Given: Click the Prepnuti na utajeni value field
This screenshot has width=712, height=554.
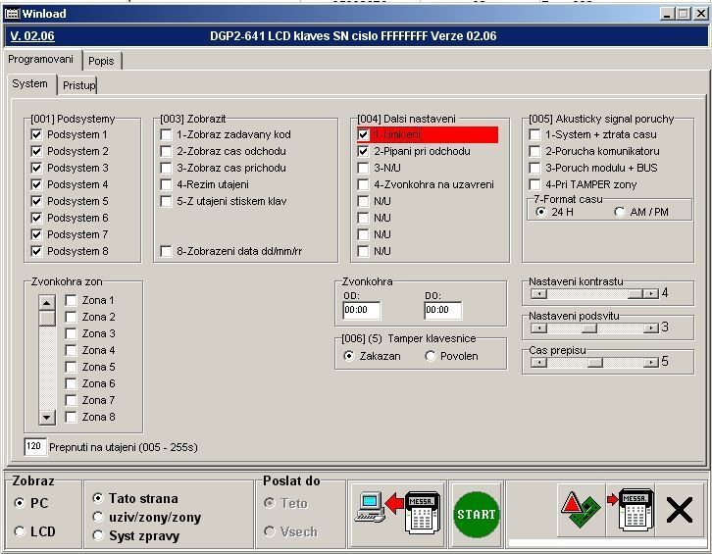Looking at the screenshot, I should point(35,446).
